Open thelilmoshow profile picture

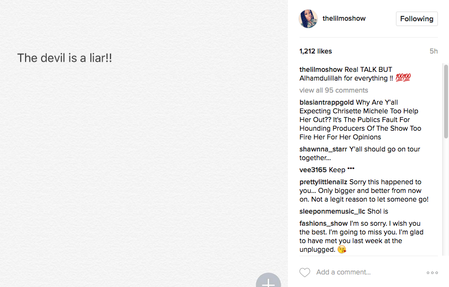point(309,19)
